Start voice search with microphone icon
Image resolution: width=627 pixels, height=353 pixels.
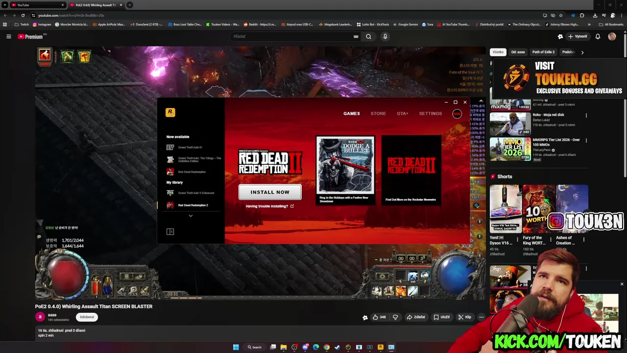coord(385,36)
